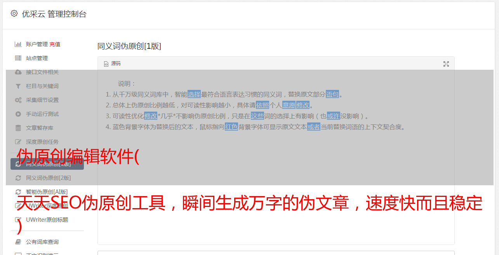
Task: Click the 站点管理 server icon
Action: pyautogui.click(x=18, y=58)
